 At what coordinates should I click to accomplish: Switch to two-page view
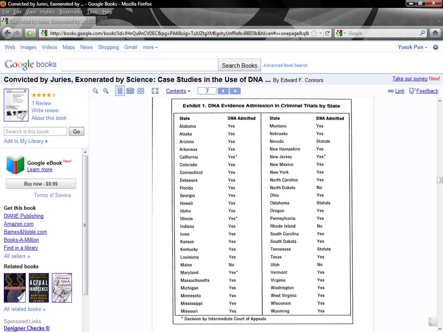[130, 91]
